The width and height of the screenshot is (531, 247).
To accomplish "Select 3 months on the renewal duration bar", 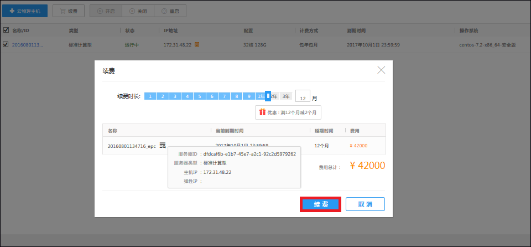I will point(175,96).
